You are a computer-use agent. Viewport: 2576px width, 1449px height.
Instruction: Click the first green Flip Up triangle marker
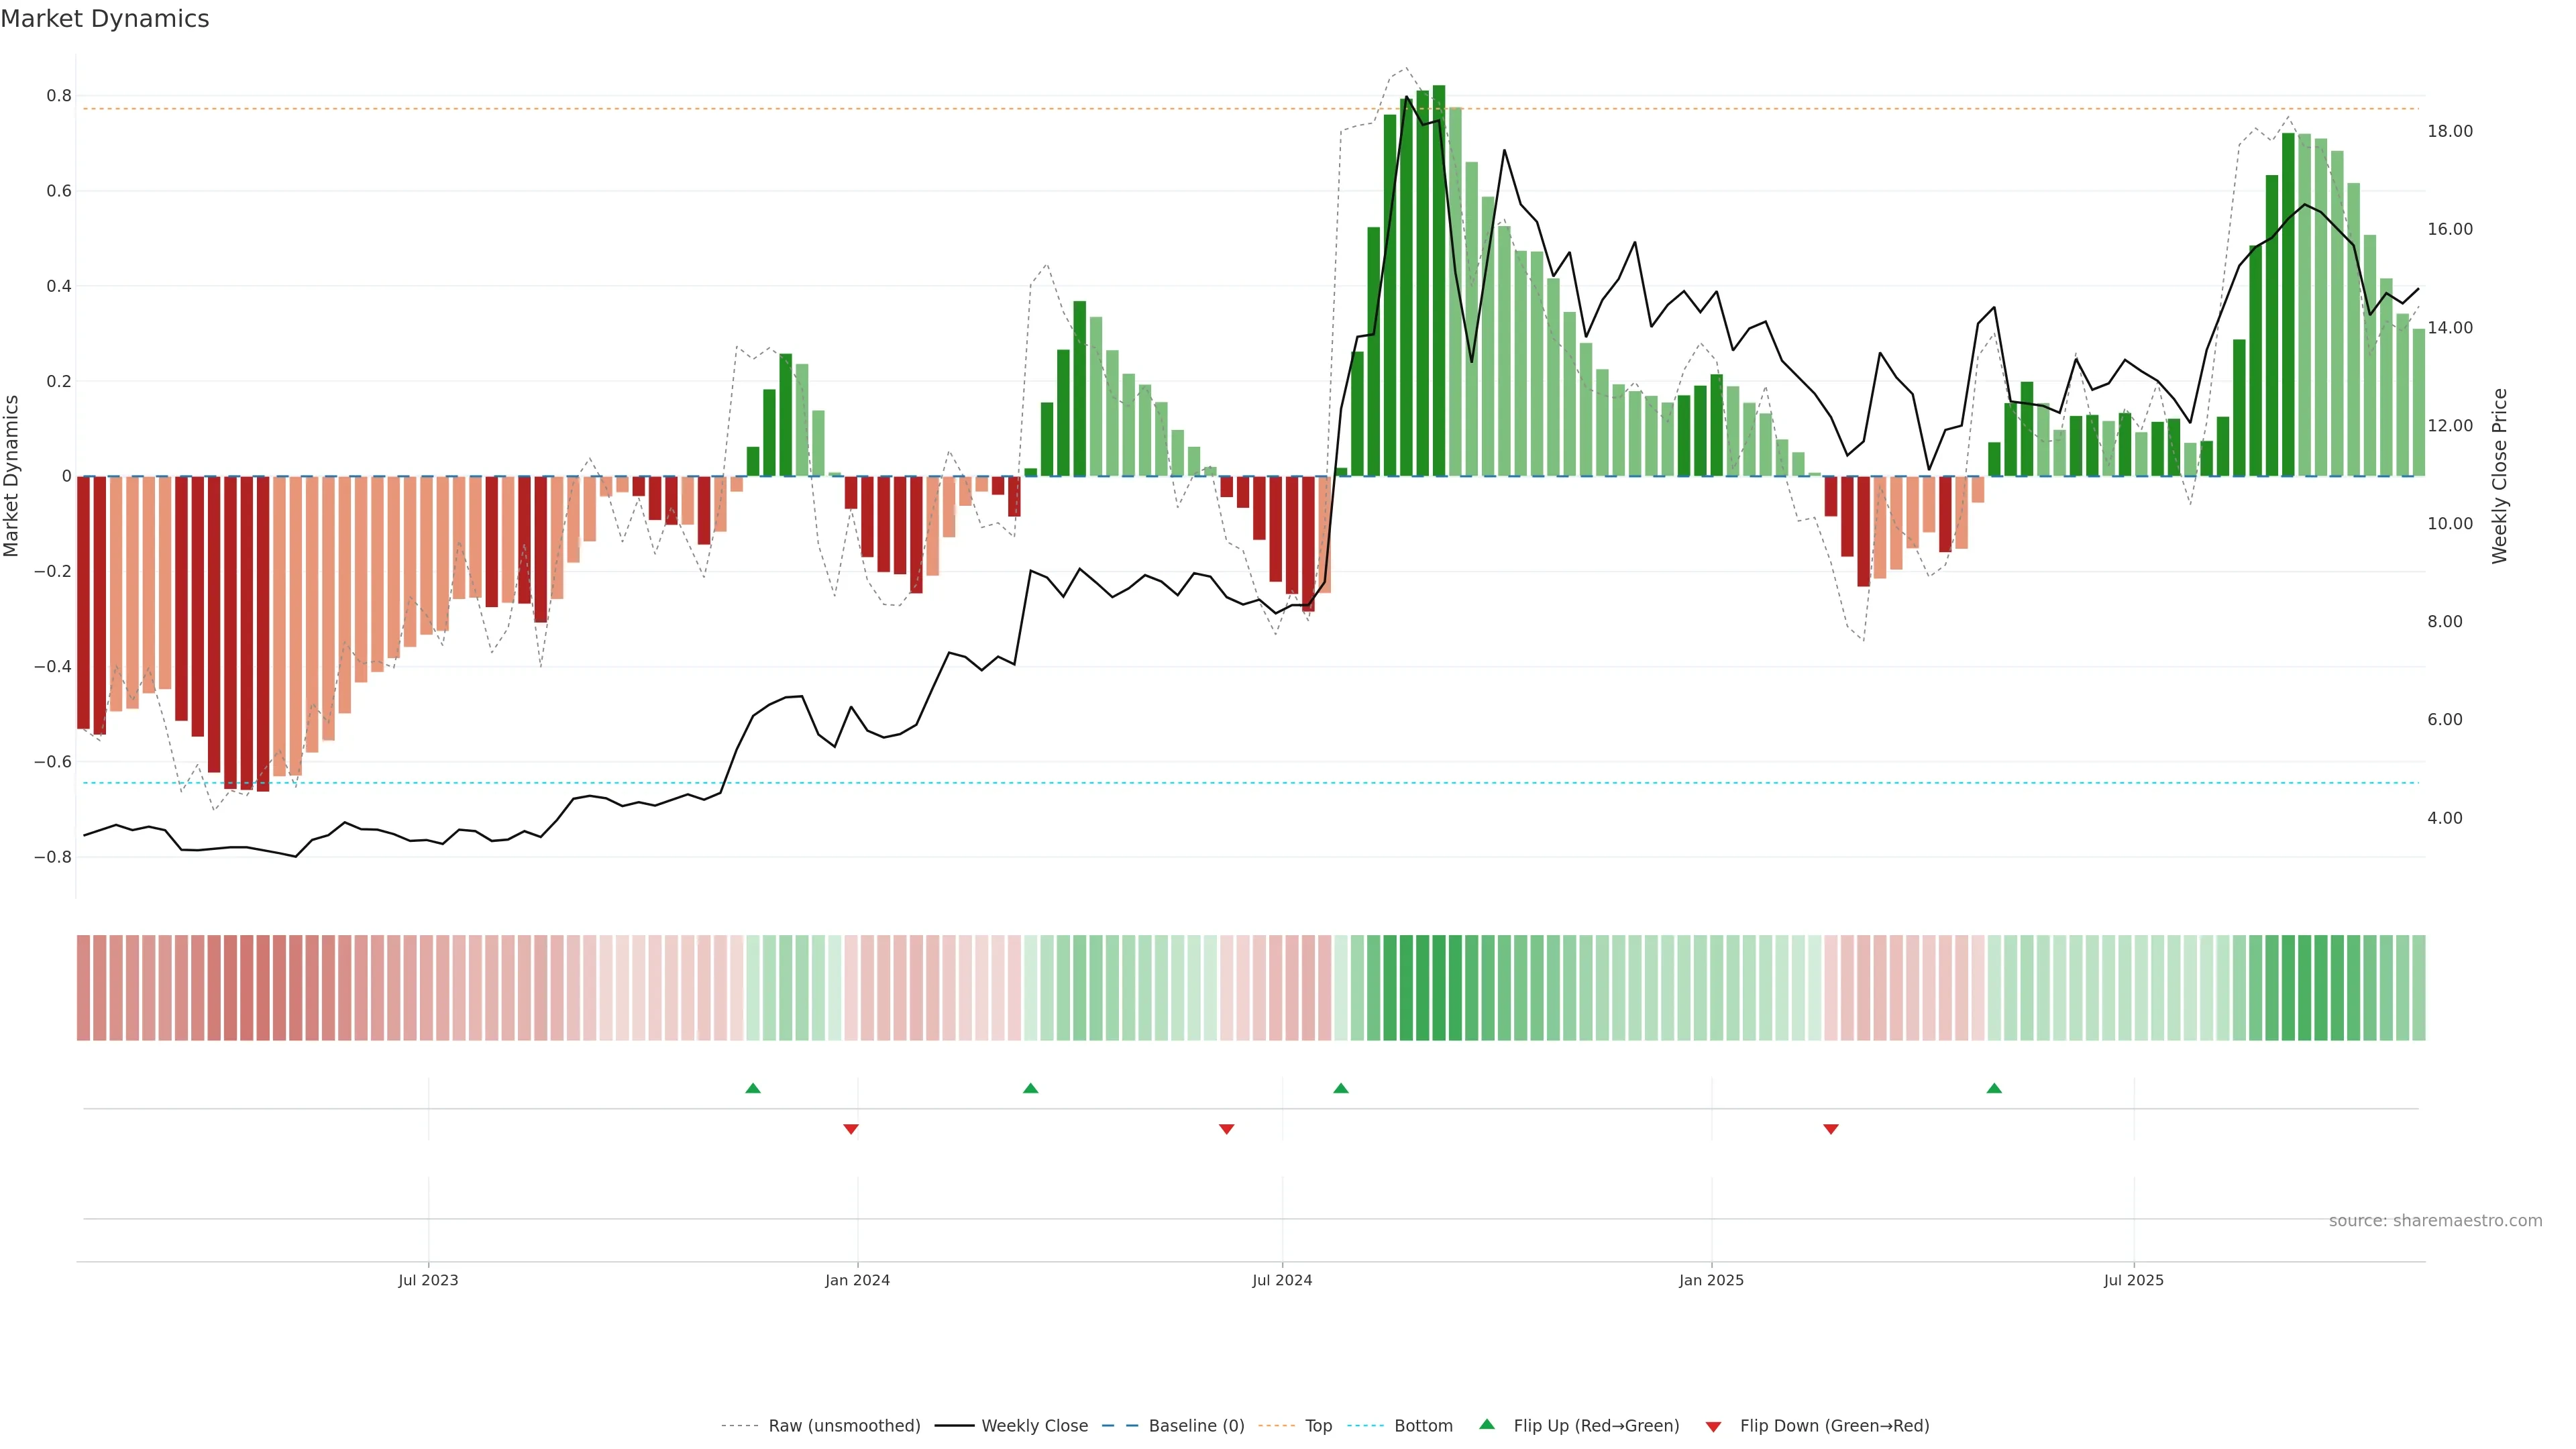(x=753, y=1088)
